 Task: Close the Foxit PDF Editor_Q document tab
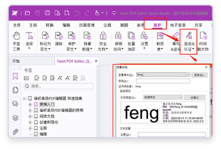[x=96, y=61]
